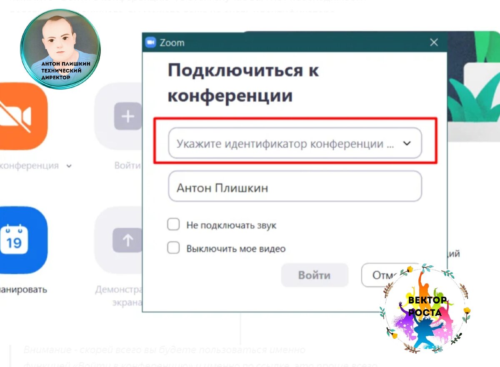
Task: Close the Zoom join dialog
Action: tap(434, 42)
